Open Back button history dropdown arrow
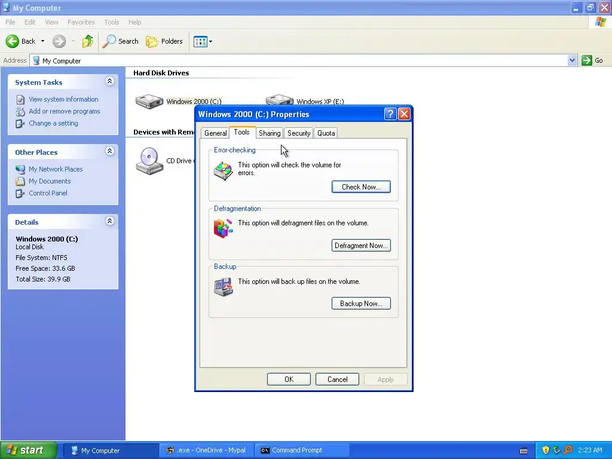Screen dimensions: 612x459 tap(42, 41)
